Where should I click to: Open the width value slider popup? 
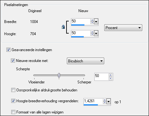tap(96, 22)
